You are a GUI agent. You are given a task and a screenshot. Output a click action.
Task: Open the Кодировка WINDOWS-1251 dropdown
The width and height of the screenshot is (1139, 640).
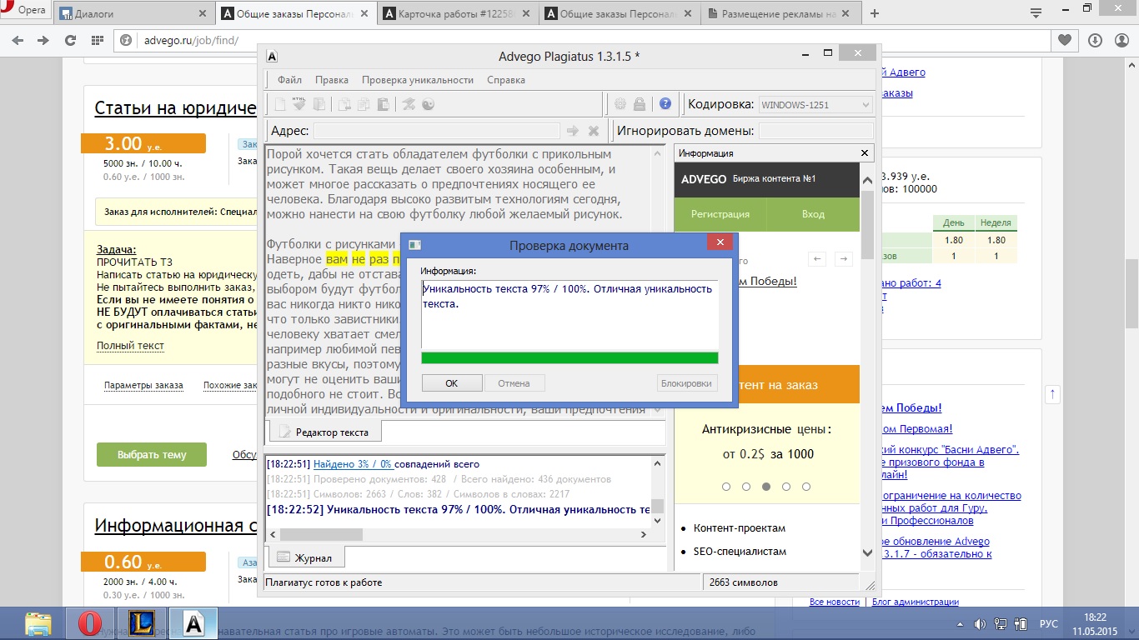point(815,104)
